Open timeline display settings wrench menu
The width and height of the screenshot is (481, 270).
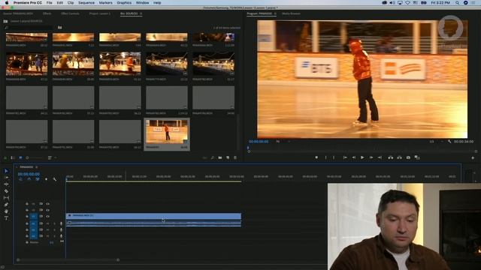pos(54,179)
